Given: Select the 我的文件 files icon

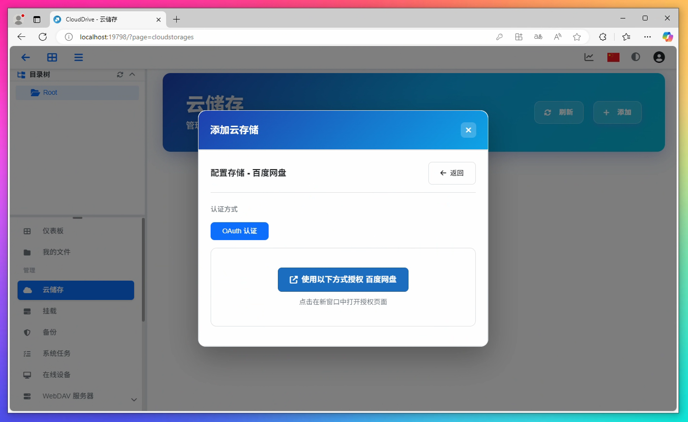Looking at the screenshot, I should (x=27, y=252).
